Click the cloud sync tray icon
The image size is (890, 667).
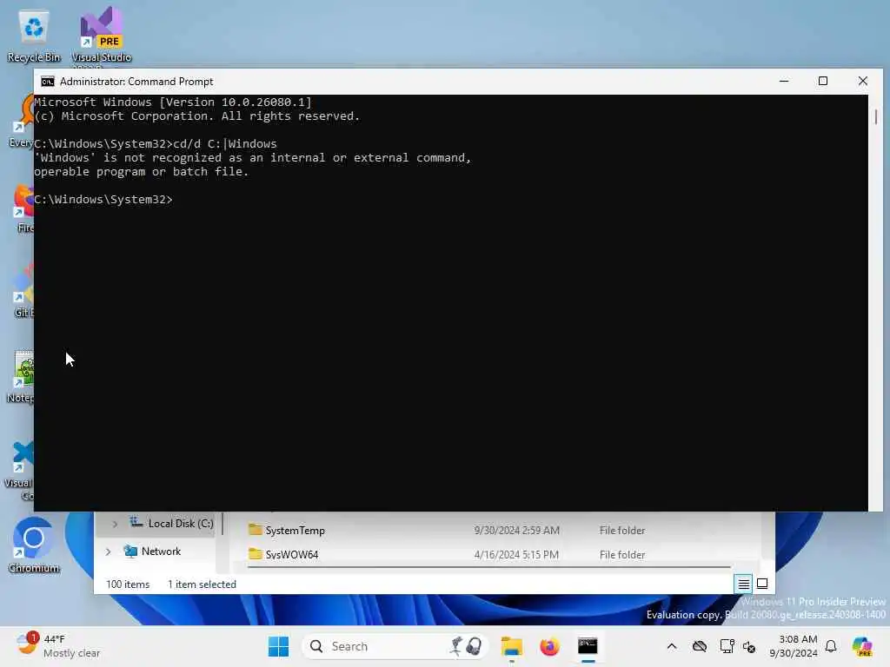[x=700, y=646]
